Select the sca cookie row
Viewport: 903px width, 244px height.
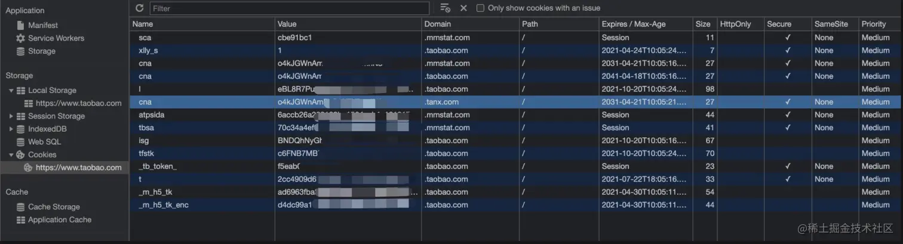[516, 37]
